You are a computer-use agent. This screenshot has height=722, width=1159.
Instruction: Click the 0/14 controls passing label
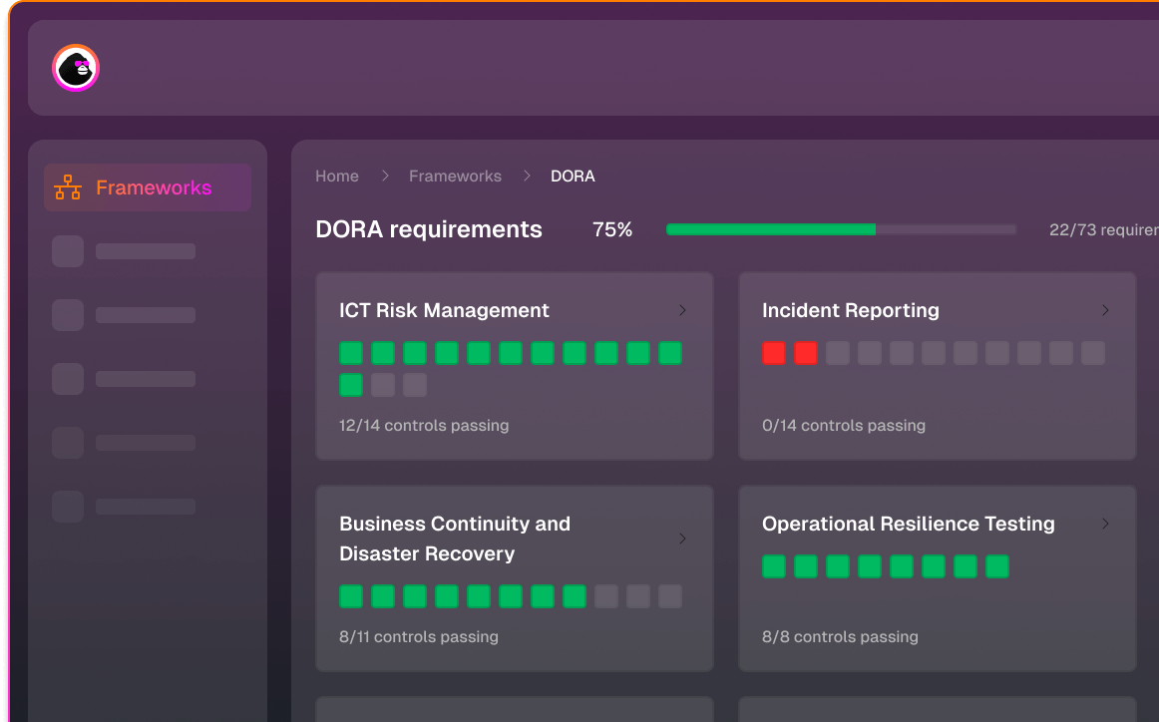click(x=844, y=426)
